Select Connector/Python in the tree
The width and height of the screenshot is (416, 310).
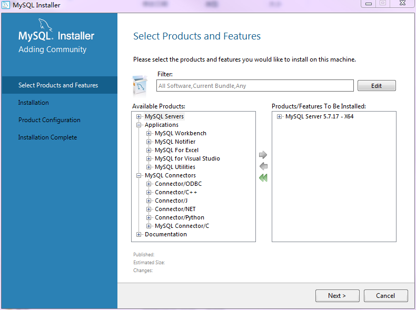coord(180,217)
